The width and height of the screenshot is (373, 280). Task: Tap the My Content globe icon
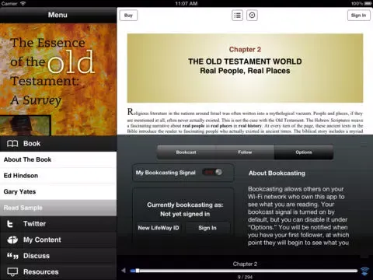12,240
